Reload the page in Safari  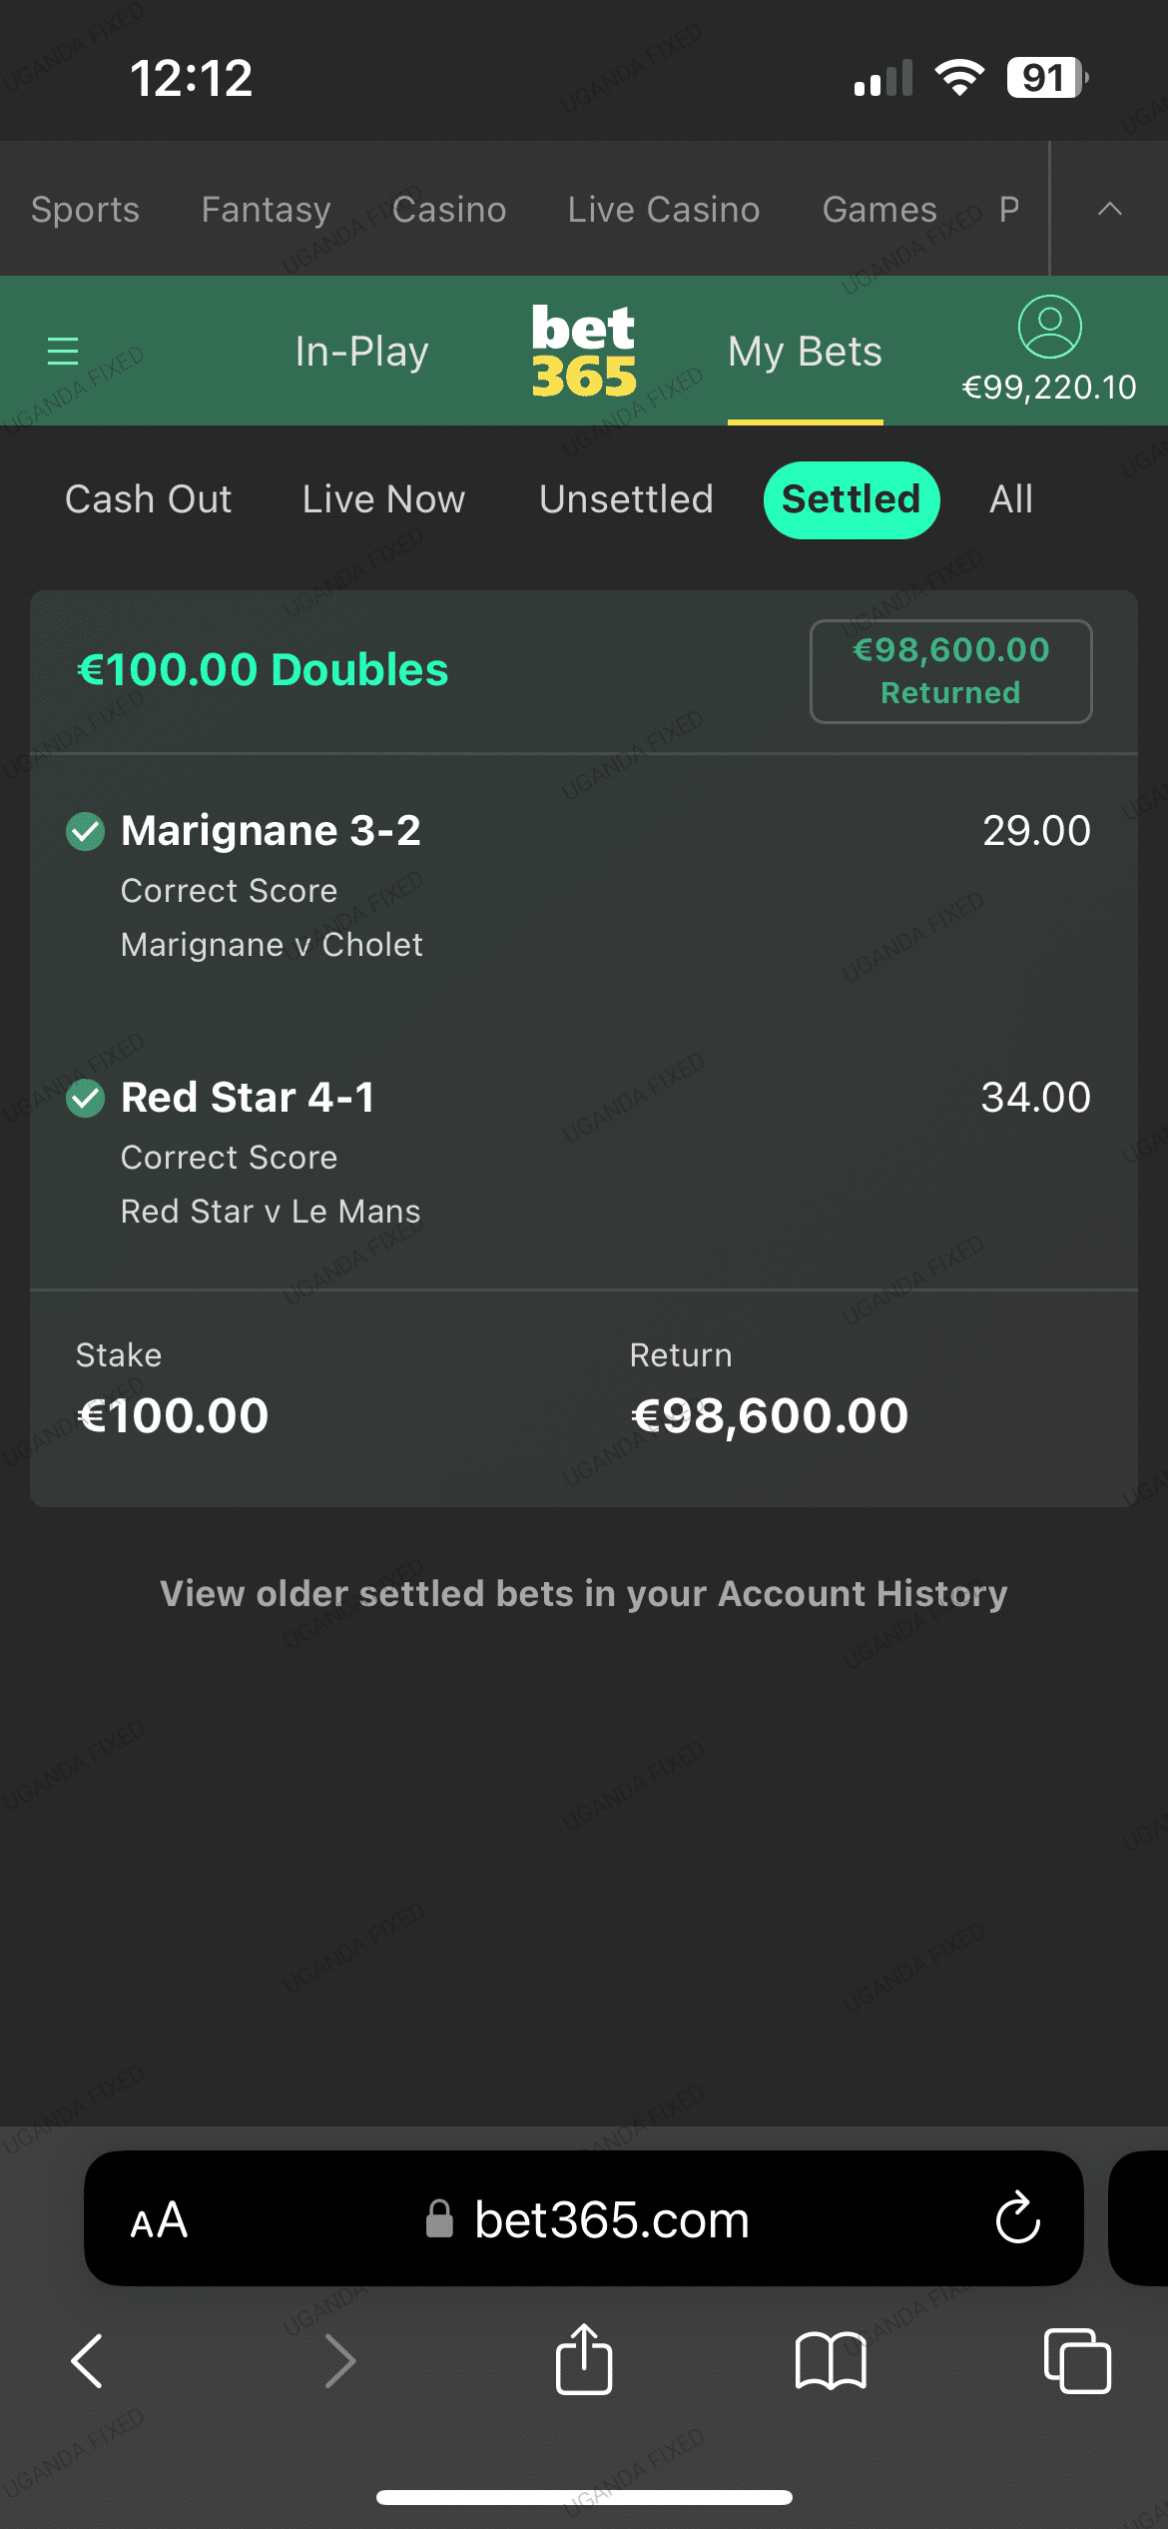[x=1017, y=2219]
